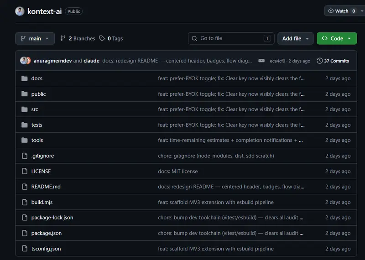This screenshot has height=260, width=365.
Task: Click the file icon for .gitignore
Action: tap(25, 156)
